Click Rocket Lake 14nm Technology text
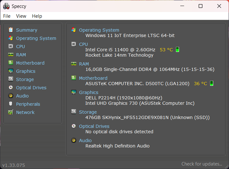This screenshot has height=169, width=229. click(120, 55)
